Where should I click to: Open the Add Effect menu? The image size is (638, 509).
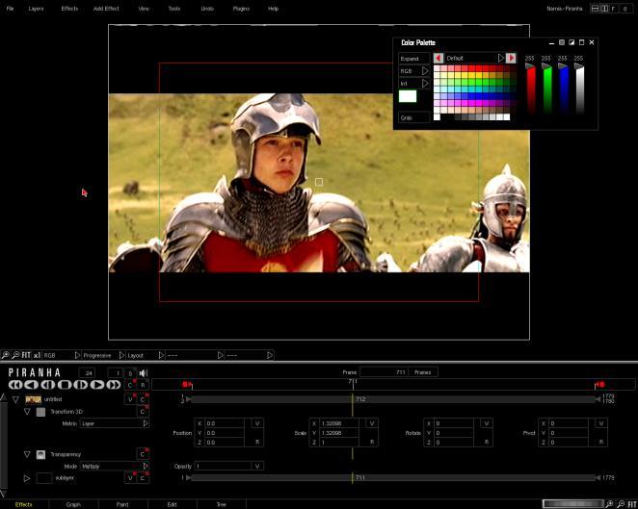(106, 9)
